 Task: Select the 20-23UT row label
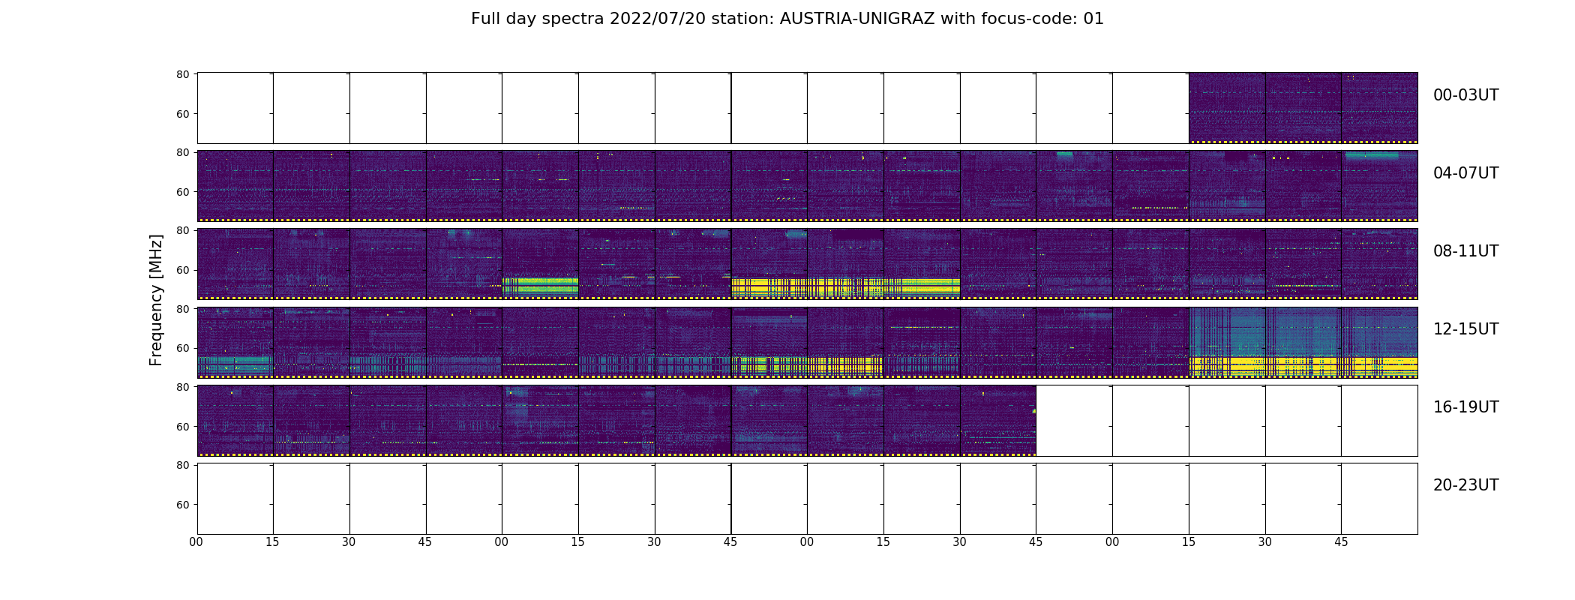pyautogui.click(x=1465, y=485)
